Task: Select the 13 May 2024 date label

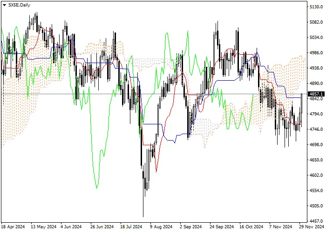Action: point(43,227)
